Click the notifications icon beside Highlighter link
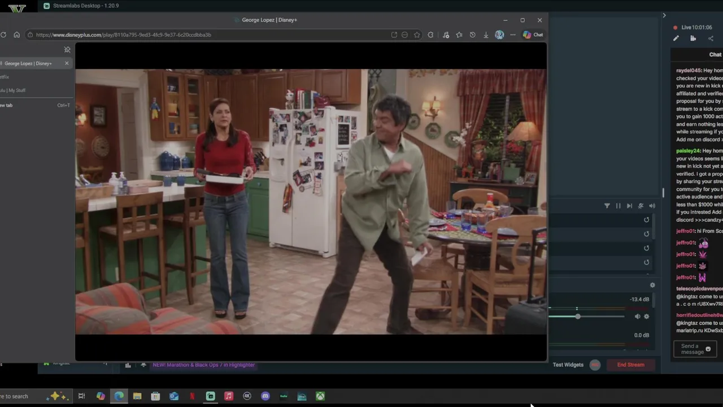Screen dimensions: 723x407 point(143,365)
